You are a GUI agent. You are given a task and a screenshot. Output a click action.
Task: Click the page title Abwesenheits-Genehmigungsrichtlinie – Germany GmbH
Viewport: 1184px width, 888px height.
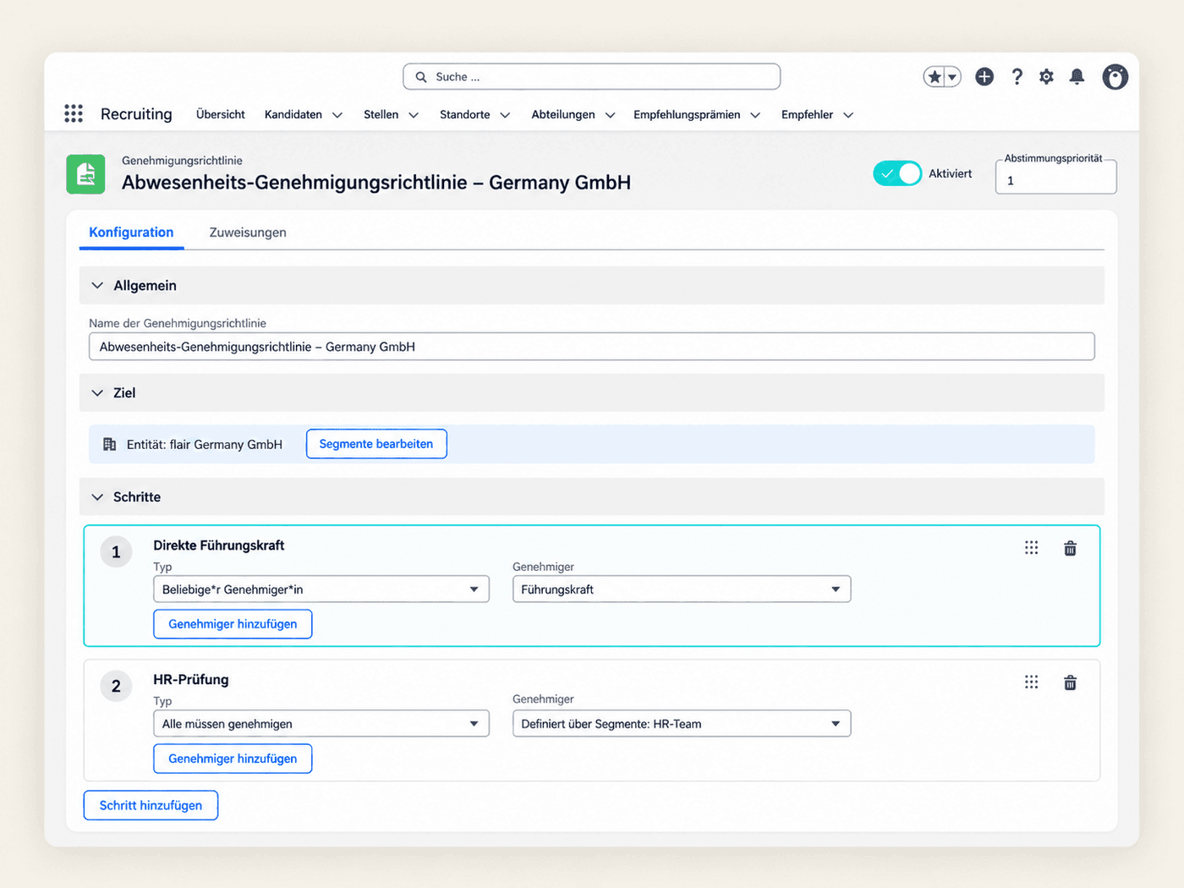pyautogui.click(x=376, y=183)
